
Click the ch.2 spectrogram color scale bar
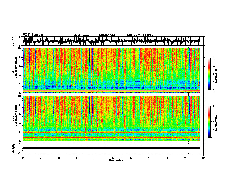pyautogui.click(x=209, y=122)
